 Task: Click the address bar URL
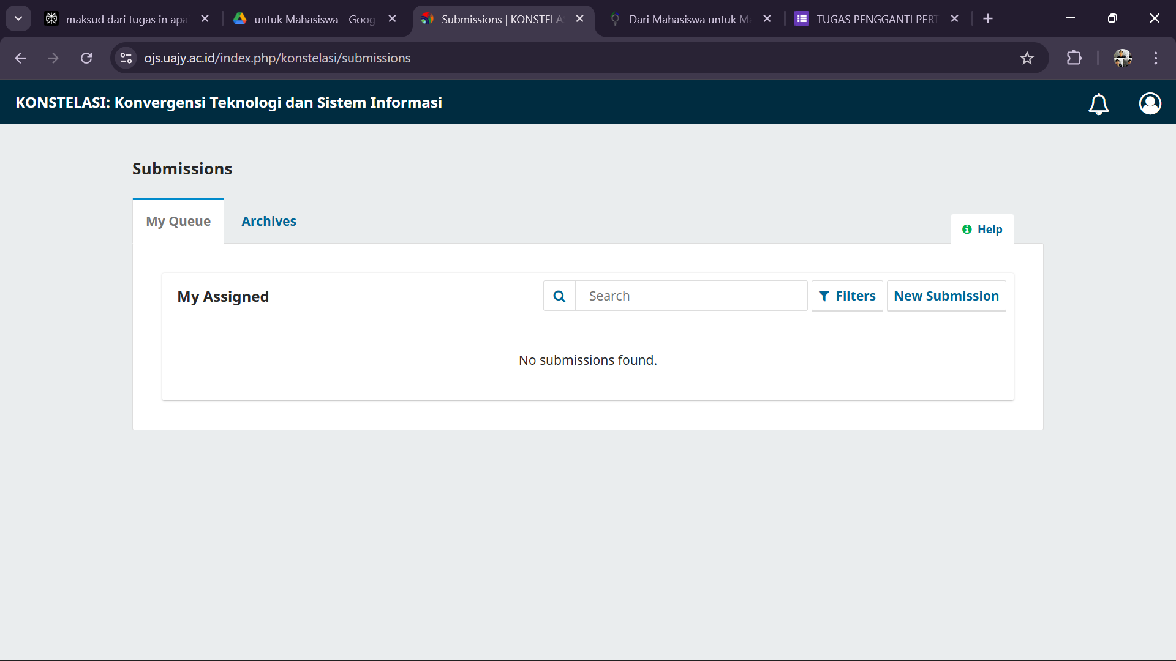[277, 58]
